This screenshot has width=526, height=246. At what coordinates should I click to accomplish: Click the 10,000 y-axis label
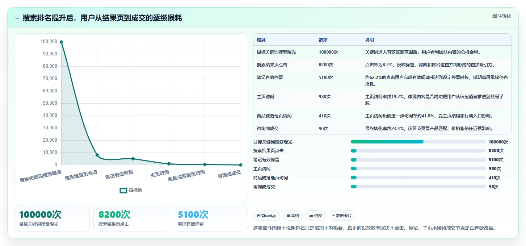(x=50, y=153)
